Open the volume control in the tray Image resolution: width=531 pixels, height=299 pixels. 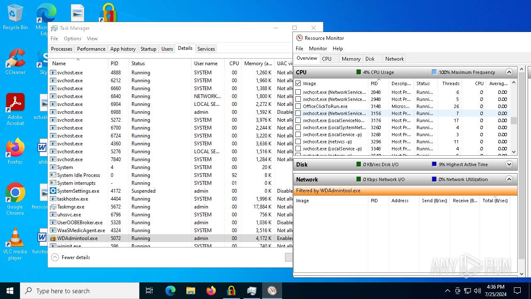[x=477, y=291]
